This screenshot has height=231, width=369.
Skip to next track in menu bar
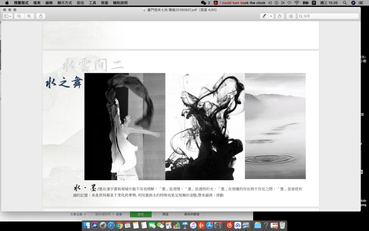283,3
